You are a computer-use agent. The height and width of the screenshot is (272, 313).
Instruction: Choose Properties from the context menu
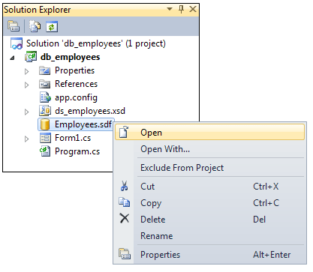pyautogui.click(x=209, y=255)
